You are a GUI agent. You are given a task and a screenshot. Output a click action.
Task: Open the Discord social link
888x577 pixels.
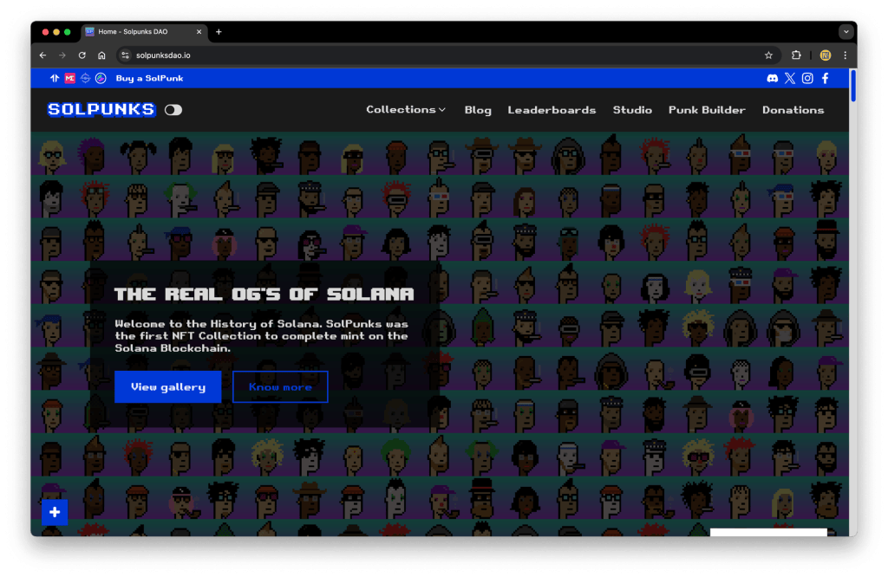point(772,79)
